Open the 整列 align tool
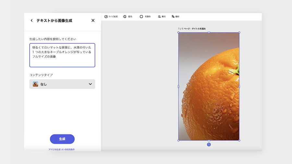 pyautogui.click(x=162, y=17)
